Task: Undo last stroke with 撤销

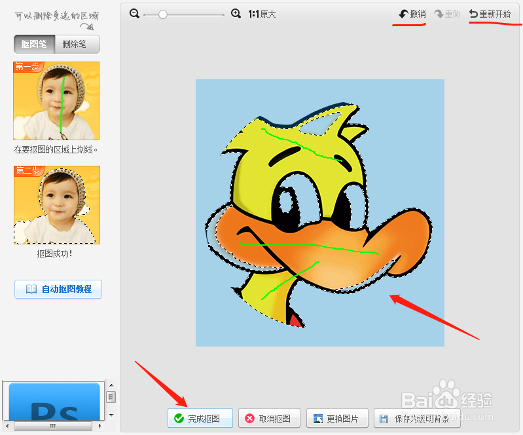Action: tap(412, 14)
